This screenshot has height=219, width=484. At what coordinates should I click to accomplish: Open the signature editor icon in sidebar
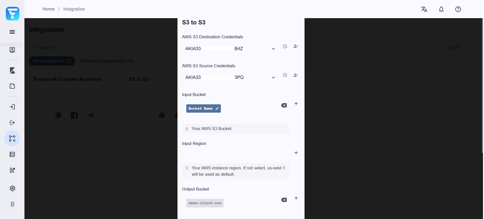pyautogui.click(x=12, y=170)
